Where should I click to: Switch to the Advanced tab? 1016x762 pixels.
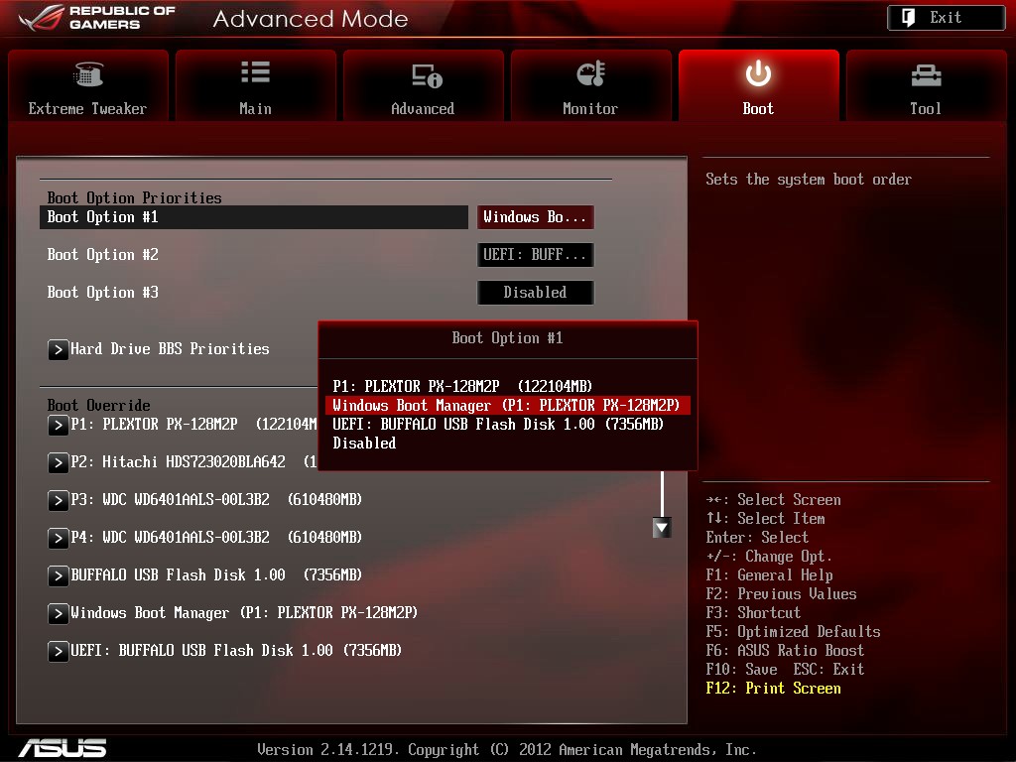[423, 85]
